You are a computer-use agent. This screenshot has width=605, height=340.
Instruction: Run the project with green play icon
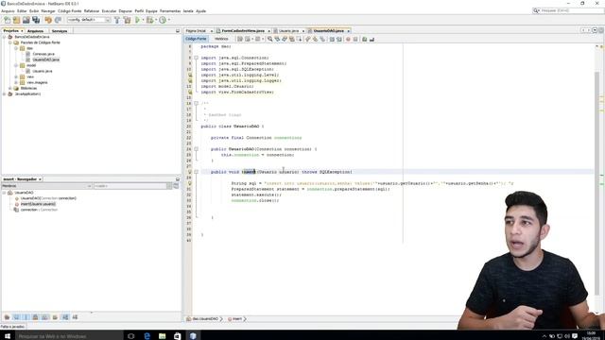137,20
